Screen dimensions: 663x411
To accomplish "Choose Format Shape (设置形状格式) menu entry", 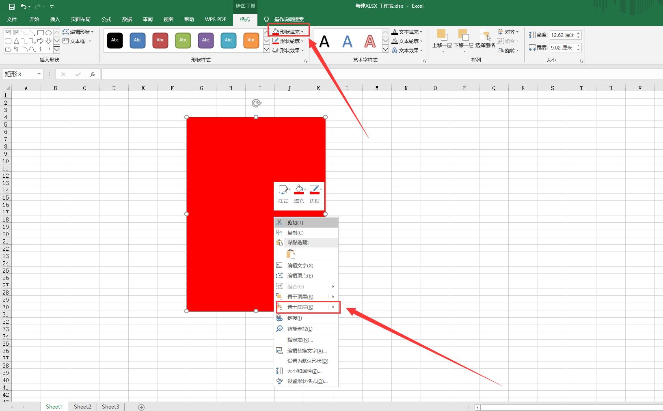I will pos(307,381).
